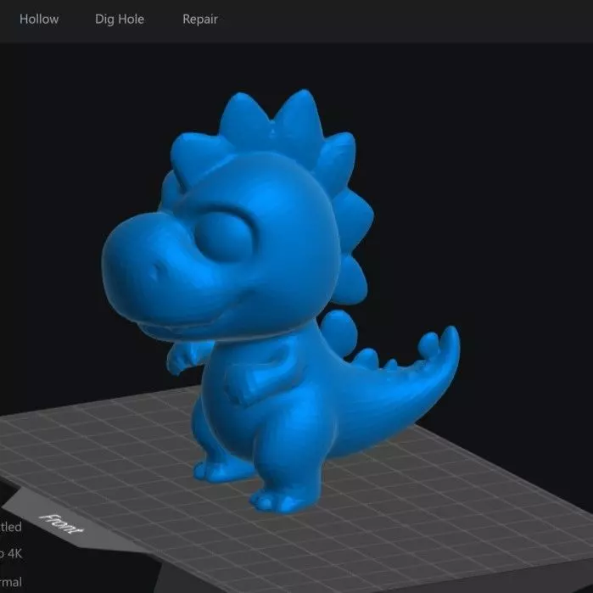
Task: Click the Front label on build plate
Action: pos(61,523)
